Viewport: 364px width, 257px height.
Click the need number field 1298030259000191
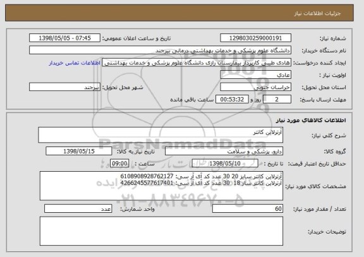coord(255,38)
